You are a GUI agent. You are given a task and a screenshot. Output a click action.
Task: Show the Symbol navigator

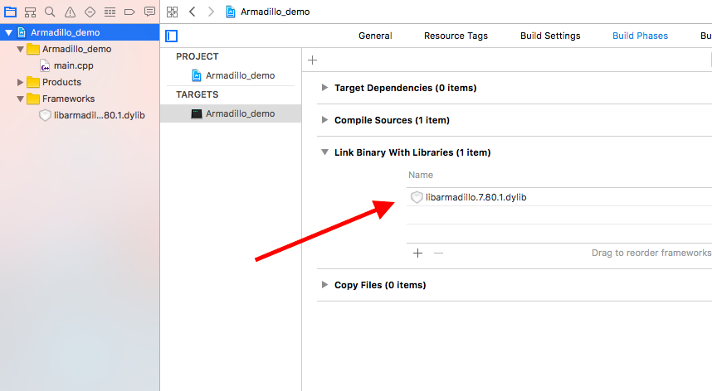coord(30,12)
